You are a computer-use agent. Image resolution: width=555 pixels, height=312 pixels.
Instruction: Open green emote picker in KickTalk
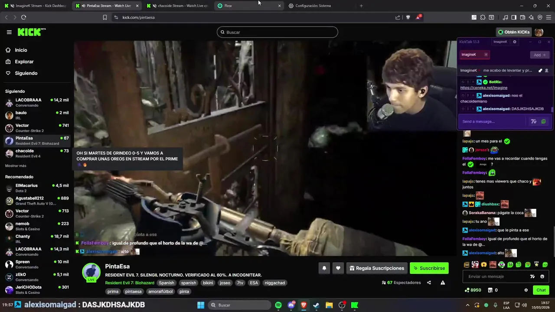tap(543, 121)
